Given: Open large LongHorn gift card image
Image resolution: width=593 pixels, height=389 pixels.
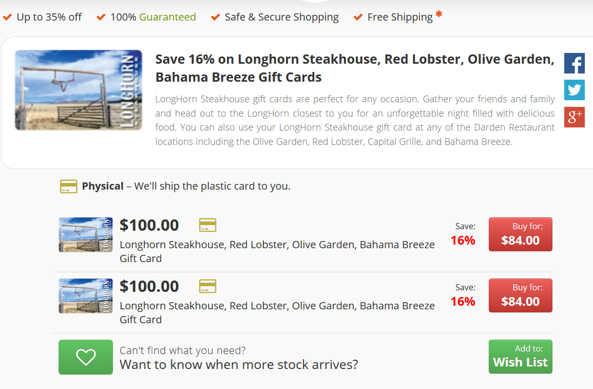Looking at the screenshot, I should 79,90.
